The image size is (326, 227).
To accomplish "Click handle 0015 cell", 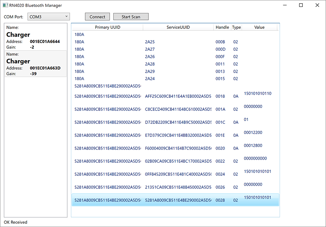I will click(x=220, y=79).
